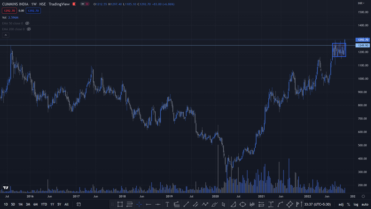Collapse the indicator legend with chevron
371x209 pixels.
pyautogui.click(x=6, y=35)
